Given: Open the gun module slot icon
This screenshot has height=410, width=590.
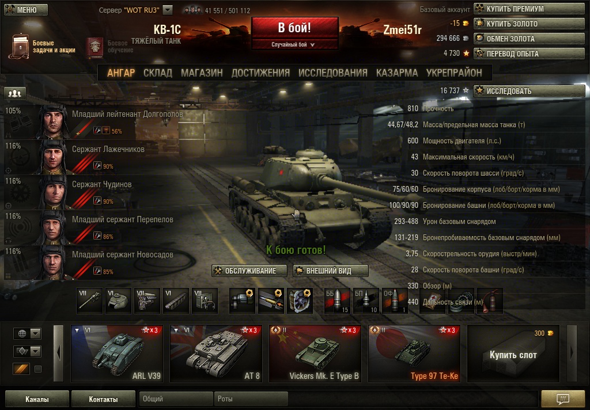Looking at the screenshot, I should (89, 301).
